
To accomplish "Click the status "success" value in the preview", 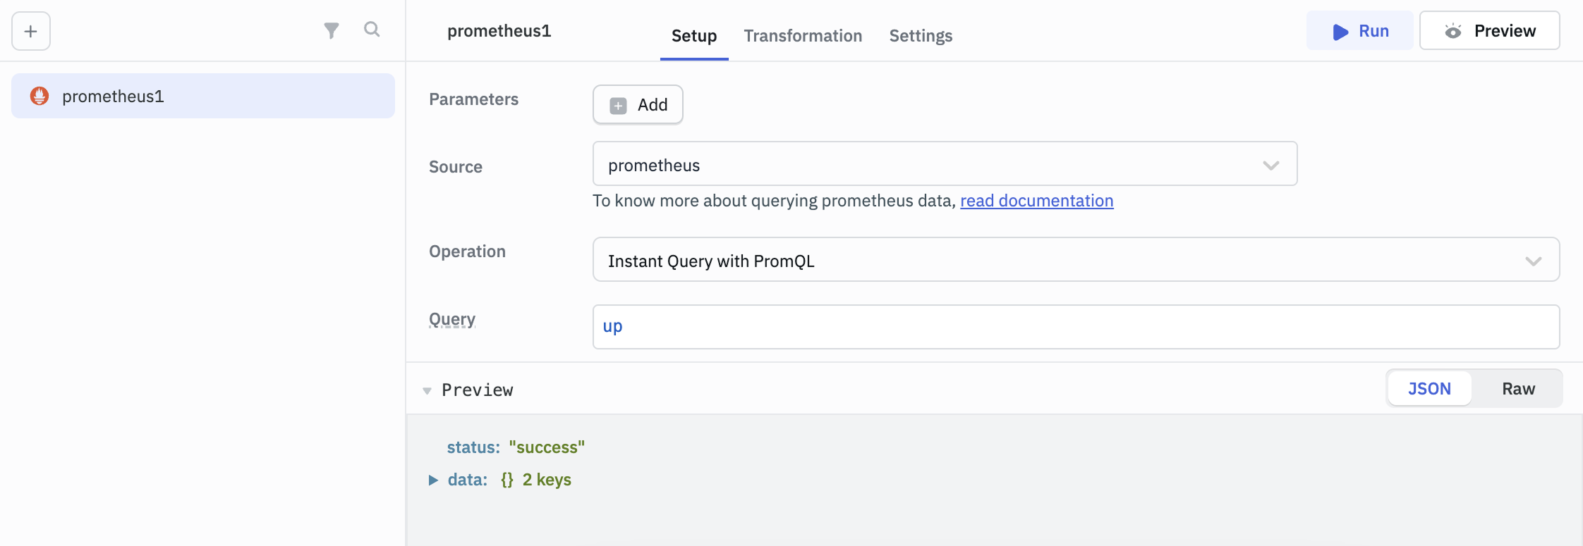I will (x=547, y=447).
